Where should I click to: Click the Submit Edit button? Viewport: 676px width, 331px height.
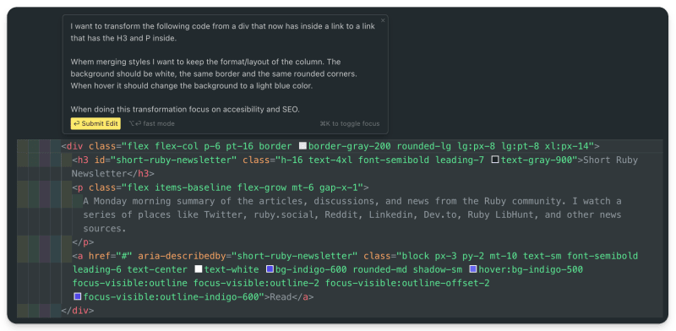(x=95, y=123)
